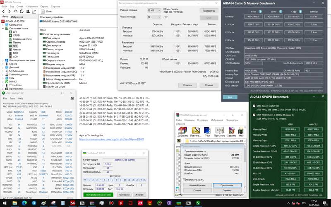
Task: Open the thread count dropdown in 7-Zip
Action: [x=154, y=17]
